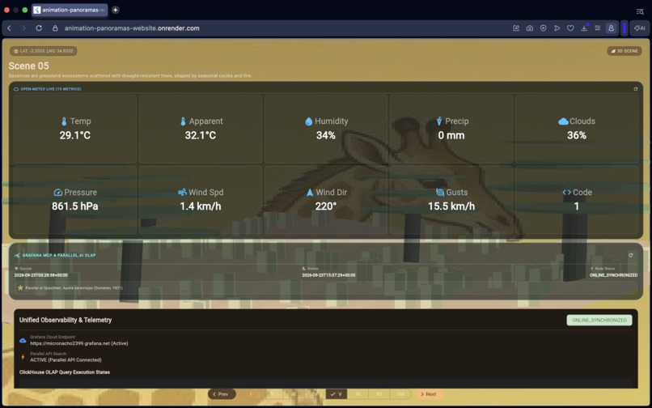Go to the previous scene with Prev
The height and width of the screenshot is (408, 652).
[222, 394]
